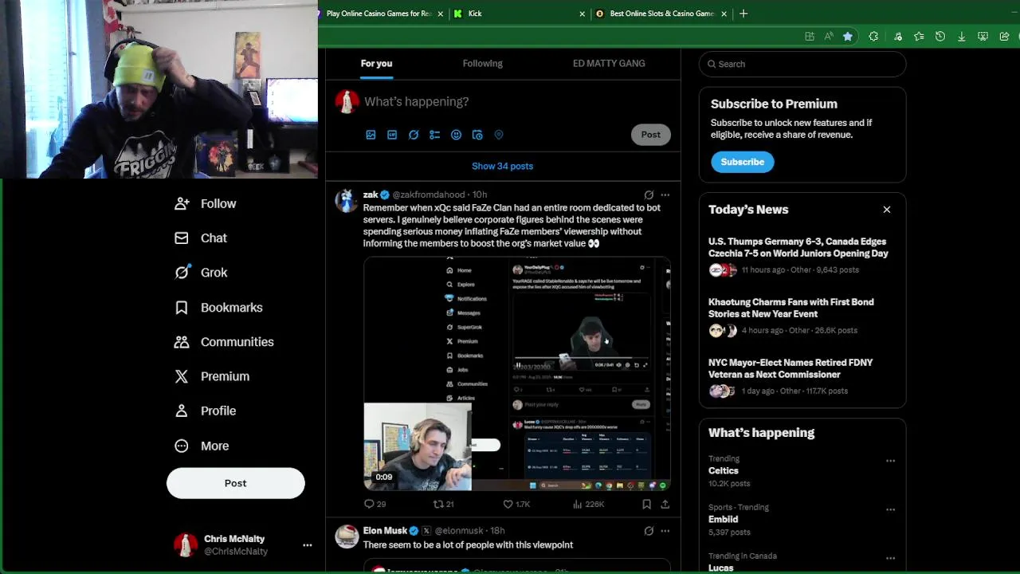Switch to the ED MATTY GANG tab
Image resolution: width=1020 pixels, height=574 pixels.
pos(609,64)
